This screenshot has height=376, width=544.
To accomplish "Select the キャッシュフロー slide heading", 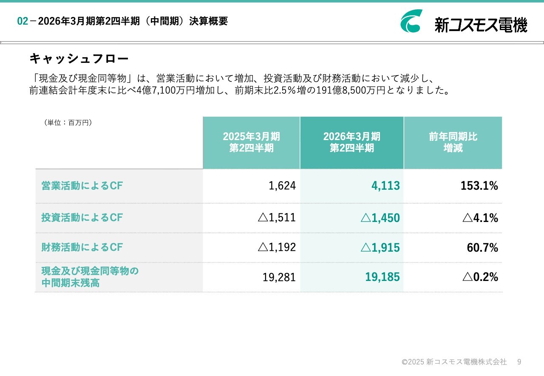I will 79,58.
